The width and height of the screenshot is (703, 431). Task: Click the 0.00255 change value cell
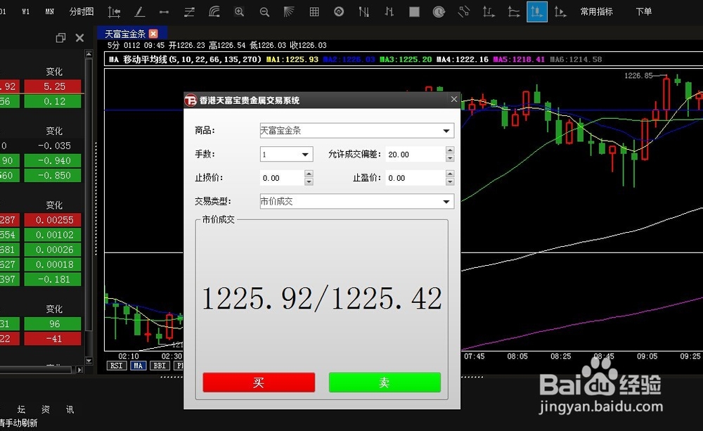tap(53, 220)
